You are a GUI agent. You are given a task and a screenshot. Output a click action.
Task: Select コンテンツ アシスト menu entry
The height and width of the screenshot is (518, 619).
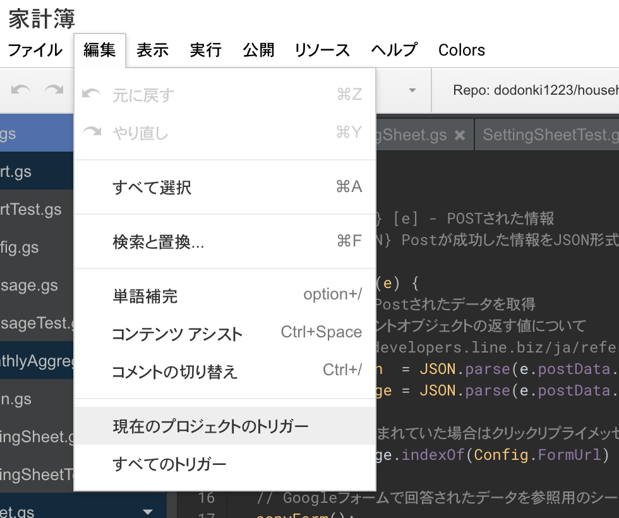click(177, 334)
